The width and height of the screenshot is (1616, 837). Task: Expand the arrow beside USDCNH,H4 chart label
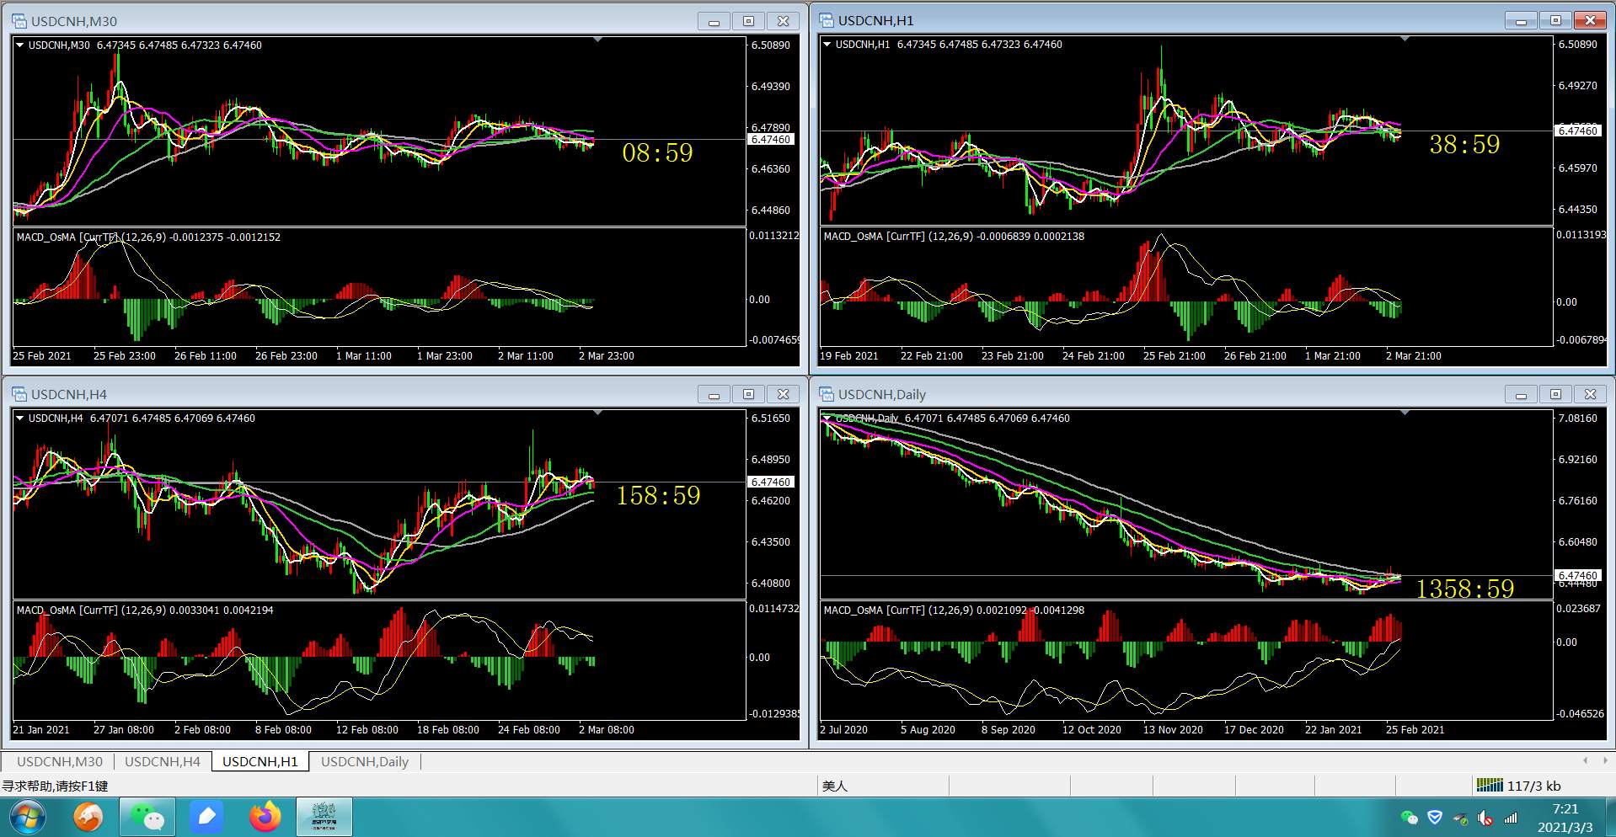(x=19, y=418)
